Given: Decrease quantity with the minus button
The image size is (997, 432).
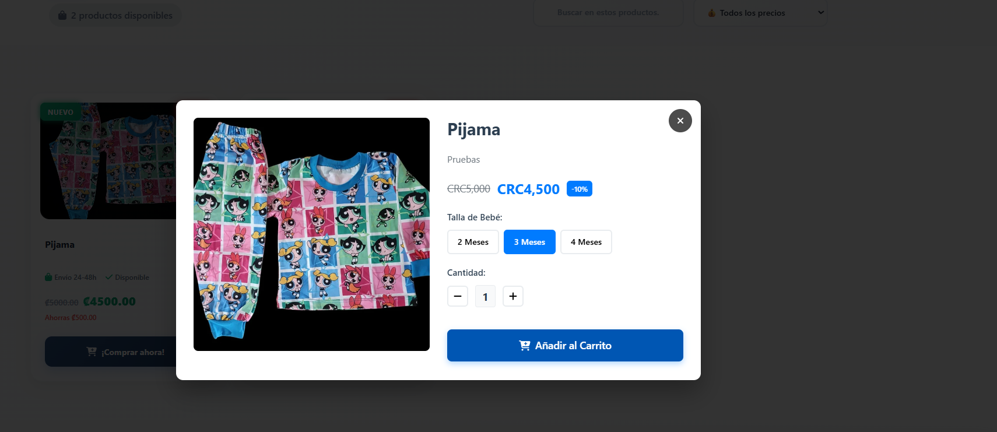Looking at the screenshot, I should [x=458, y=296].
